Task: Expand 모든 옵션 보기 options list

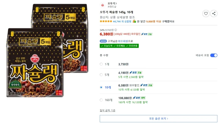Action: pyautogui.click(x=158, y=119)
